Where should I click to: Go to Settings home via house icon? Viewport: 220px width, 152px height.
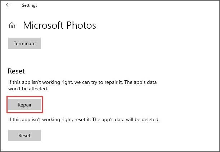[x=12, y=25]
